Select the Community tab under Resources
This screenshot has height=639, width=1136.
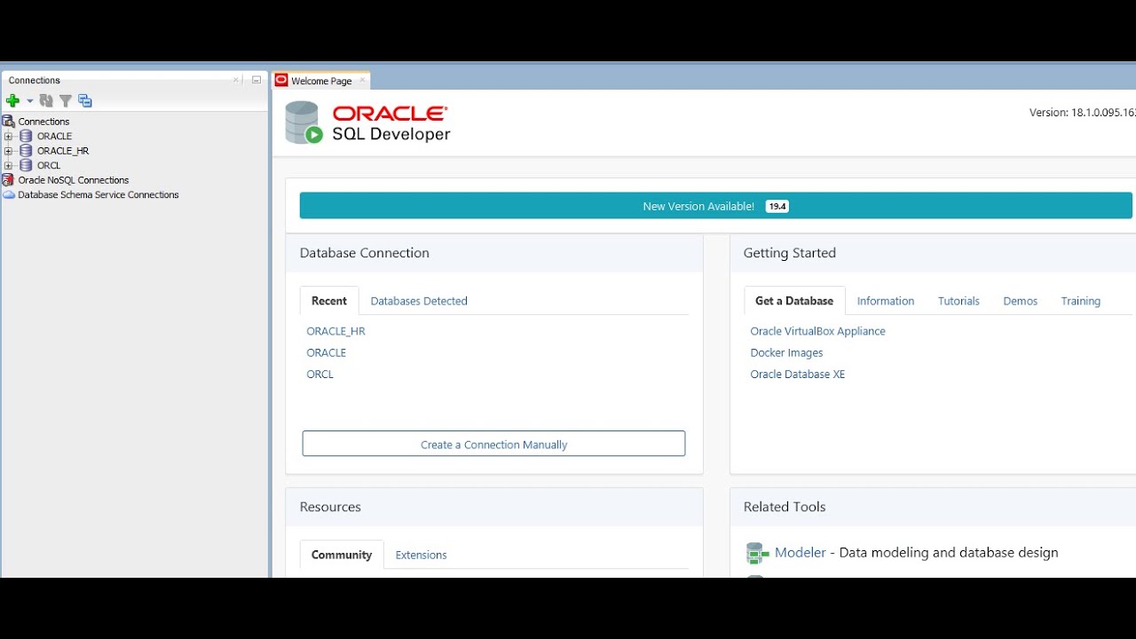tap(342, 555)
